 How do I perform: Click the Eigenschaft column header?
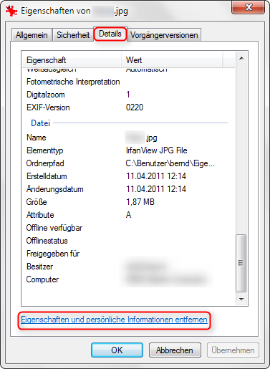point(72,60)
